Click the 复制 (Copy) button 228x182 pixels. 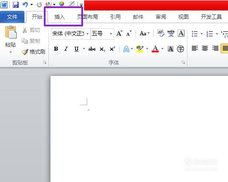coord(31,41)
